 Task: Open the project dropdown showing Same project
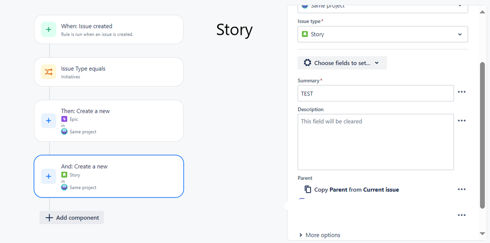pyautogui.click(x=383, y=6)
